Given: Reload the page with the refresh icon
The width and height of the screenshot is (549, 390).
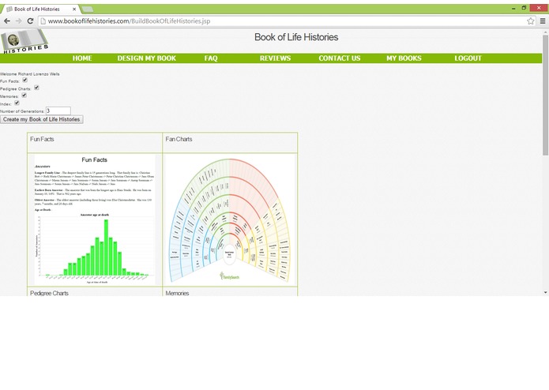Looking at the screenshot, I should point(31,21).
